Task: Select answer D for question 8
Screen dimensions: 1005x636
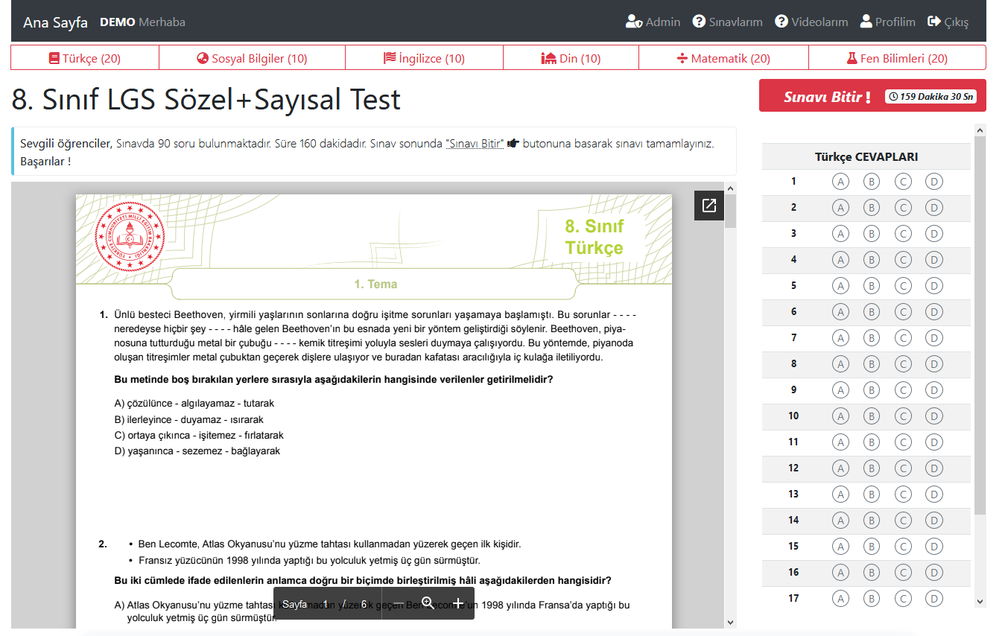Action: click(934, 363)
